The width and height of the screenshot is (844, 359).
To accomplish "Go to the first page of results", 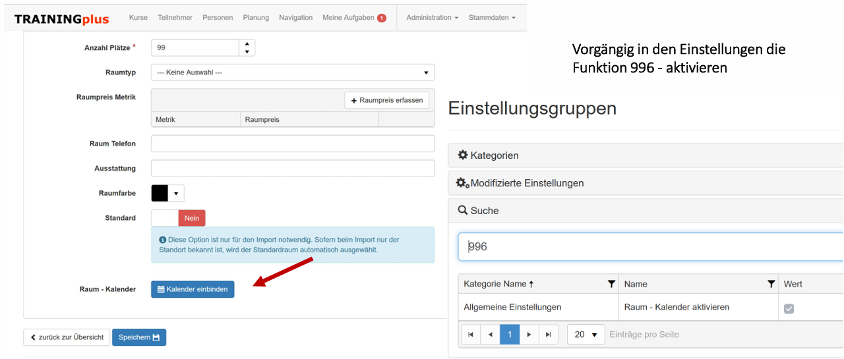I will (471, 335).
